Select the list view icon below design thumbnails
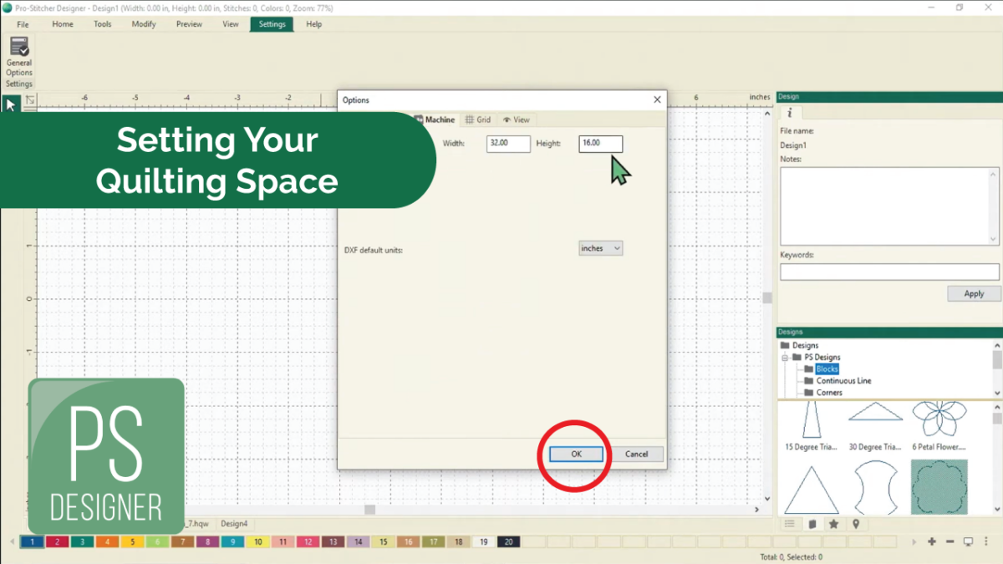The image size is (1003, 564). click(x=790, y=524)
